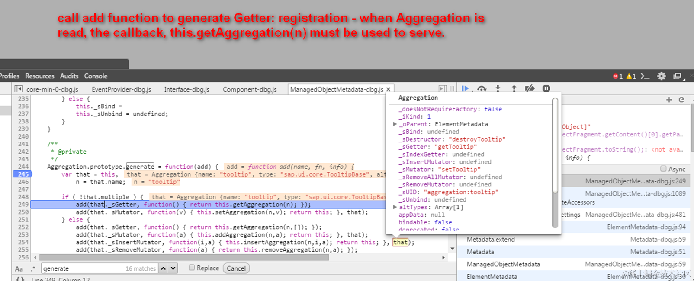This screenshot has height=281, width=694.
Task: Cancel the search bar
Action: 236,268
